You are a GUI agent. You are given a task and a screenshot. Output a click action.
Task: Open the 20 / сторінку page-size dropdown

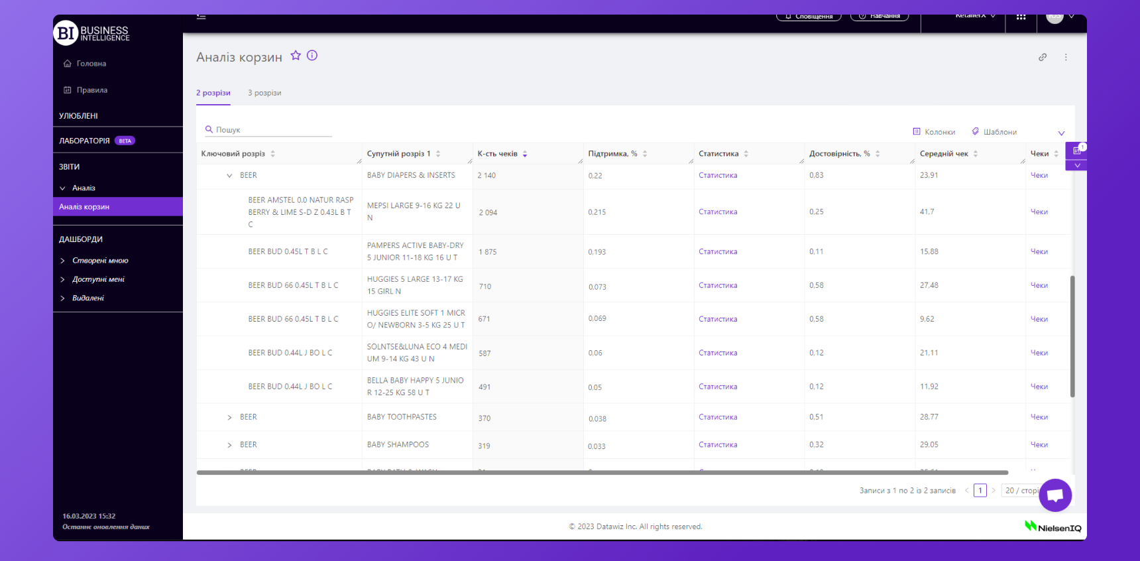1021,491
